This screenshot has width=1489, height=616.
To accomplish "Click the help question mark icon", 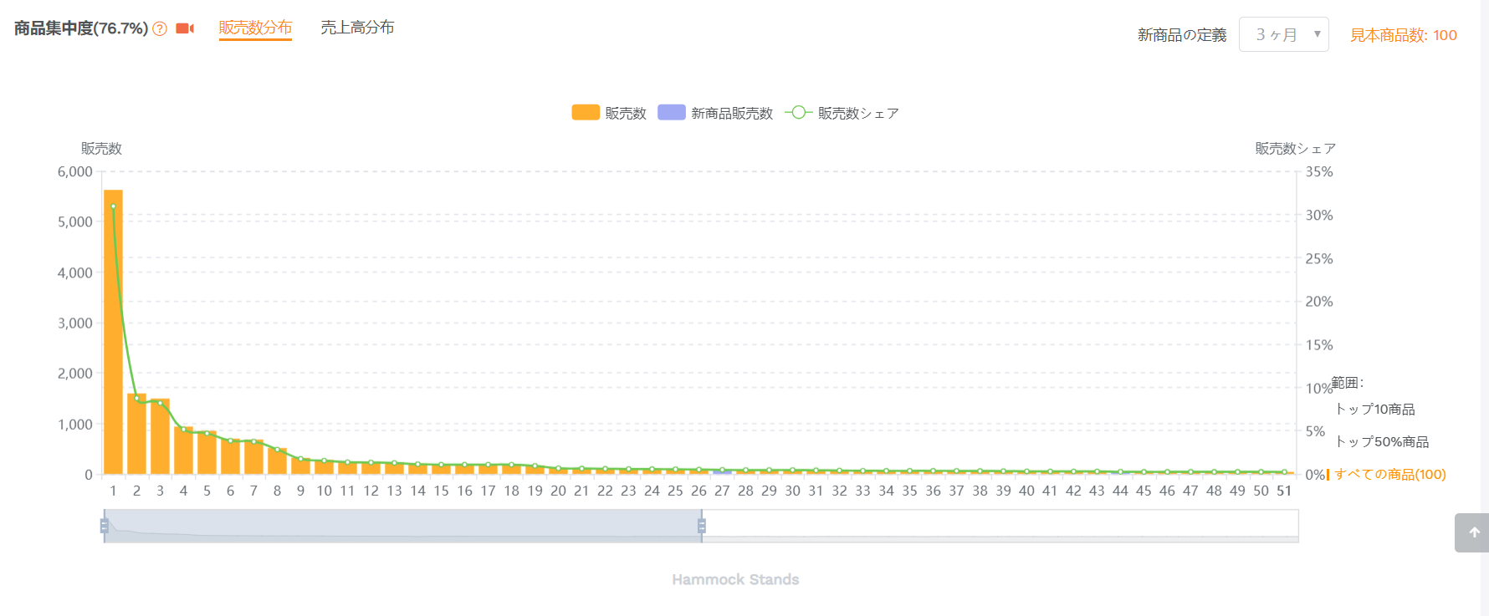I will (x=160, y=29).
